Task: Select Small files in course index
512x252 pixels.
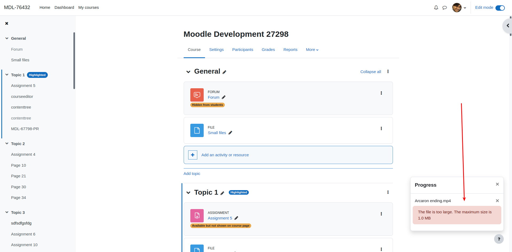Action: tap(20, 60)
